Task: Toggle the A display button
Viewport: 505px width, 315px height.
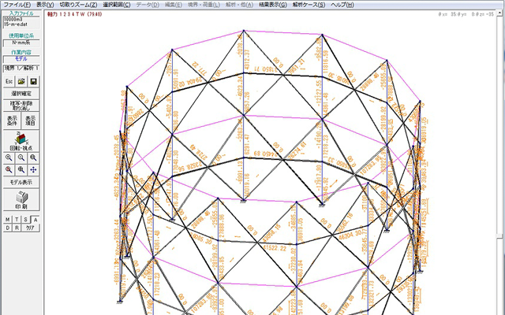Action: coord(36,219)
